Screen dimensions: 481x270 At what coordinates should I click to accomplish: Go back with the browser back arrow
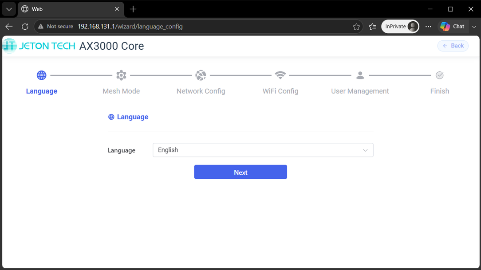pos(9,27)
